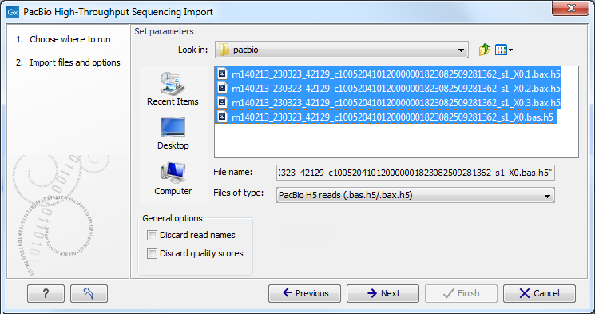
Task: Select step 2 Import files and options
Action: tap(68, 62)
